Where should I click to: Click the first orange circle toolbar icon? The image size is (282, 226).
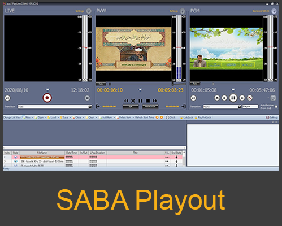tap(157, 118)
